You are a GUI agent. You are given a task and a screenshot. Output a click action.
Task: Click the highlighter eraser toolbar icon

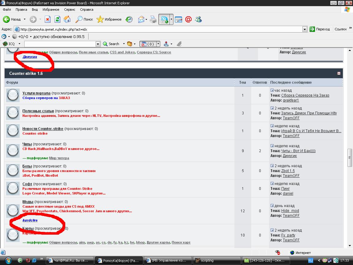pos(179,44)
